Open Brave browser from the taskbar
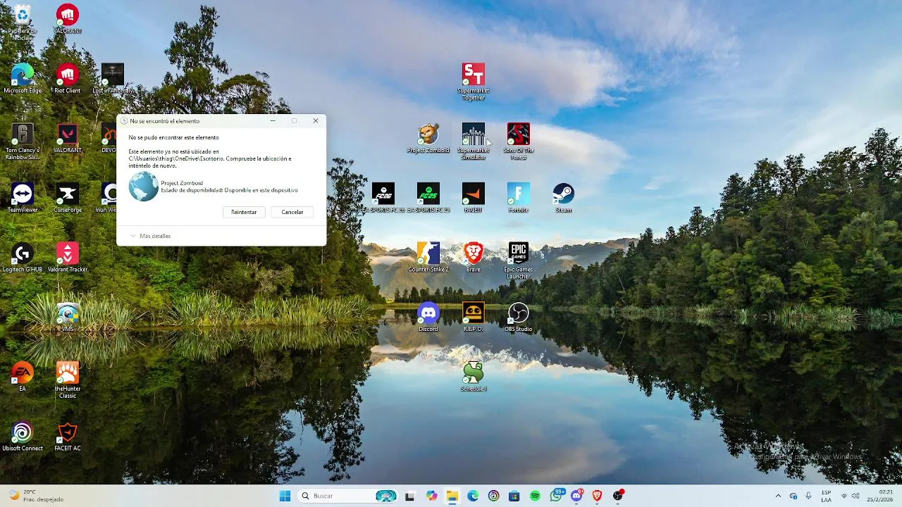 click(598, 496)
